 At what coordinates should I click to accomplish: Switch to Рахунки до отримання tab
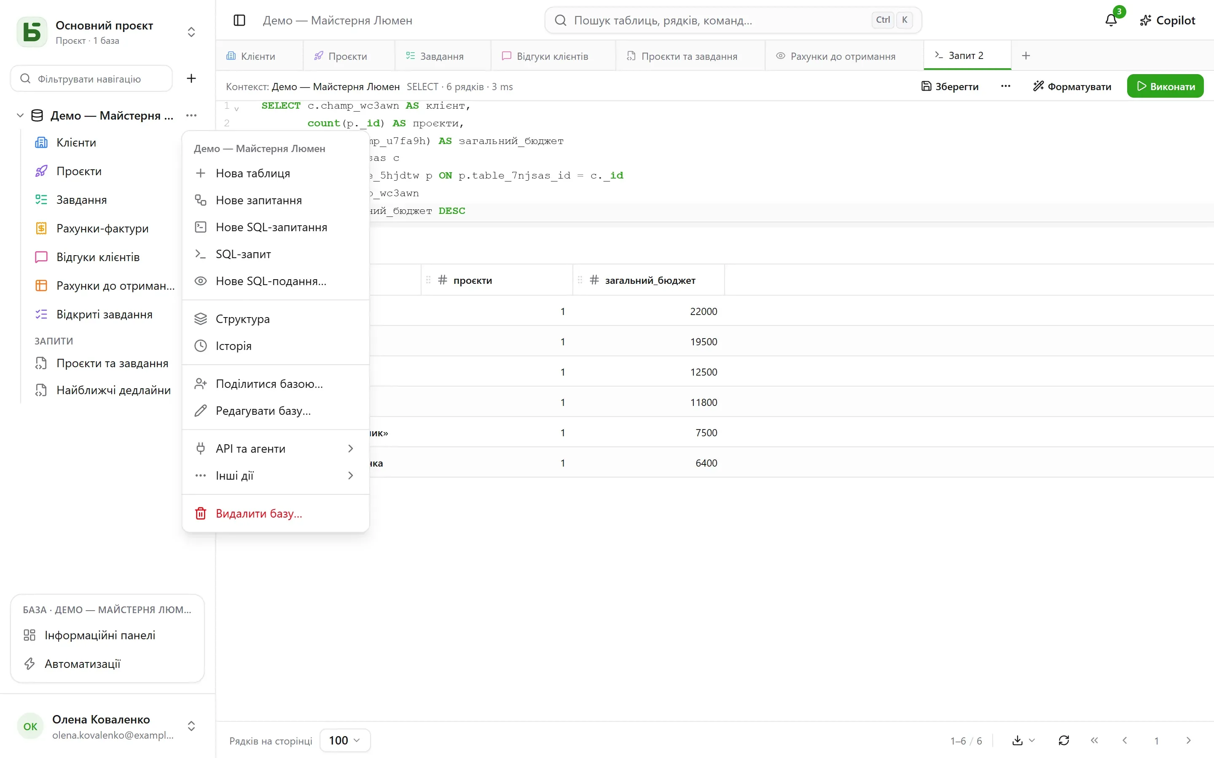click(x=844, y=56)
